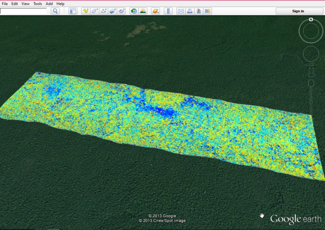The image size is (325, 230).
Task: Click the Sign in button
Action: pyautogui.click(x=298, y=11)
